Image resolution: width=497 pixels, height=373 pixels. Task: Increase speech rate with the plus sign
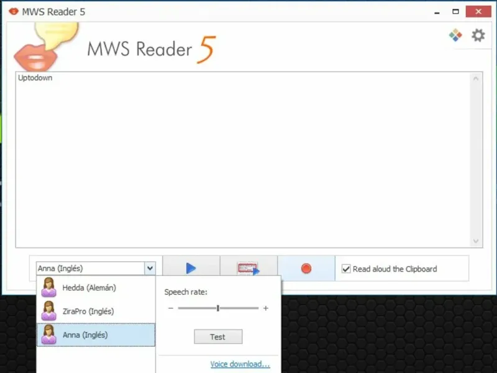266,308
